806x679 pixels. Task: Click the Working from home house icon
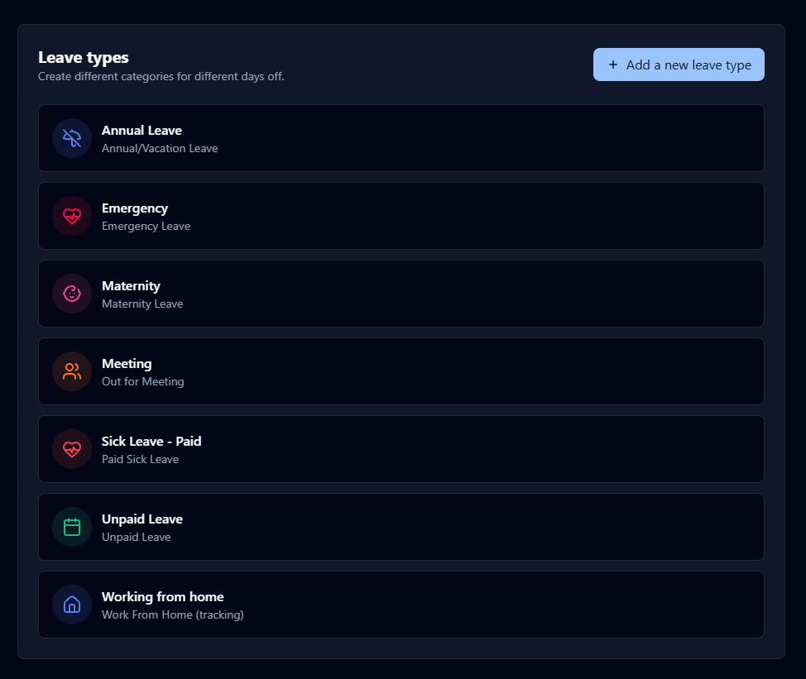pos(72,605)
